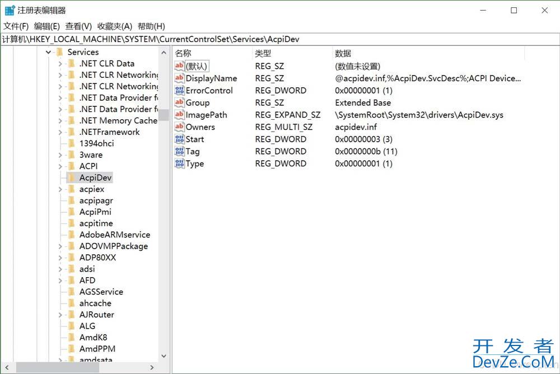
Task: Expand the AFD key
Action: 60,280
